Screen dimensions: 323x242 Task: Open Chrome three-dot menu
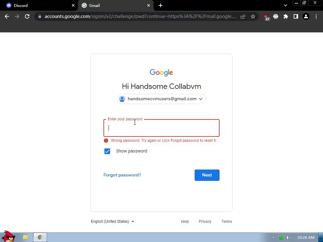tap(316, 16)
